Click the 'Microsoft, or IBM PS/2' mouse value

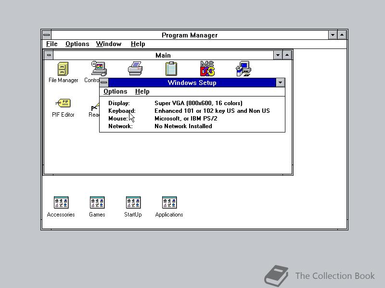186,119
